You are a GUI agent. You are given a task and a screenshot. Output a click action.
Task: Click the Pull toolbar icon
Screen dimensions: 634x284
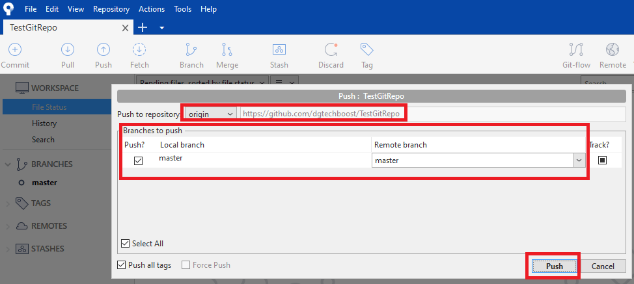tap(68, 50)
